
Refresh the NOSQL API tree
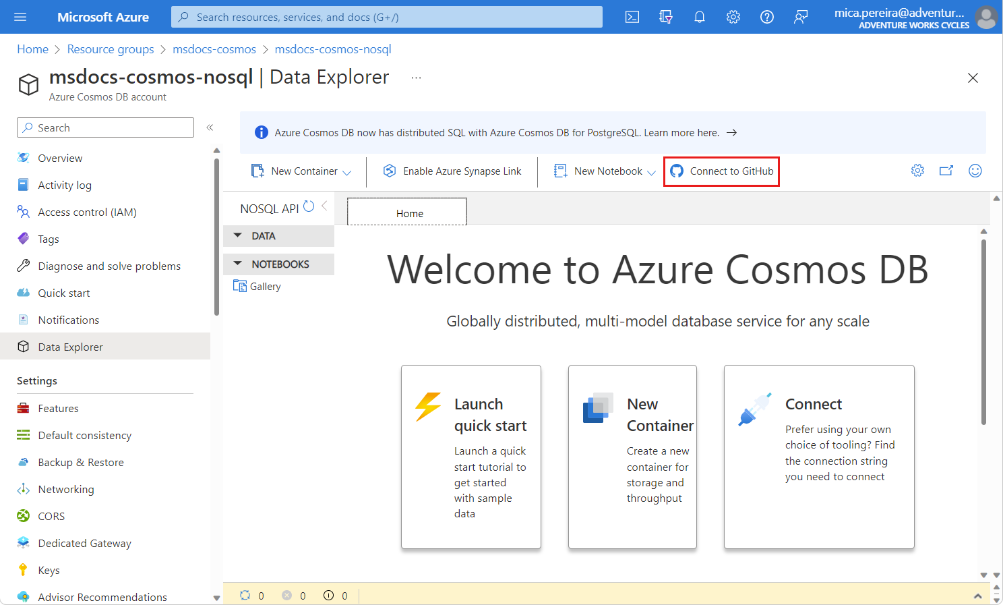tap(309, 206)
